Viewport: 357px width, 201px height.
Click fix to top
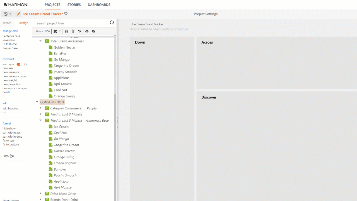(x=8, y=140)
